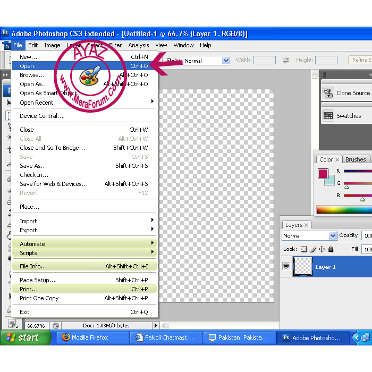Open the Image menu
The height and width of the screenshot is (372, 372).
pyautogui.click(x=52, y=45)
